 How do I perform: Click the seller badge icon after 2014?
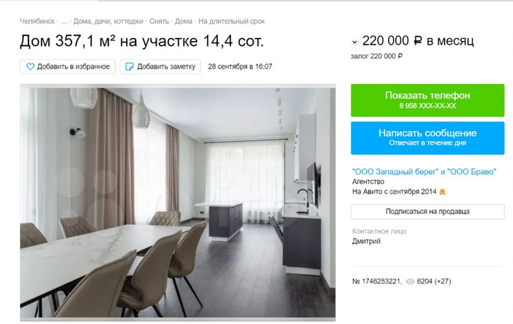(x=442, y=192)
